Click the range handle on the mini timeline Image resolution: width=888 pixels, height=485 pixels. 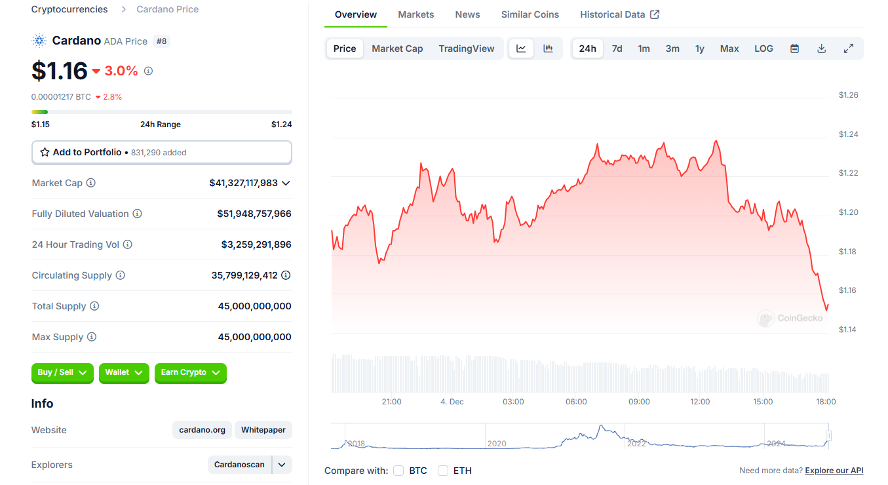[829, 436]
